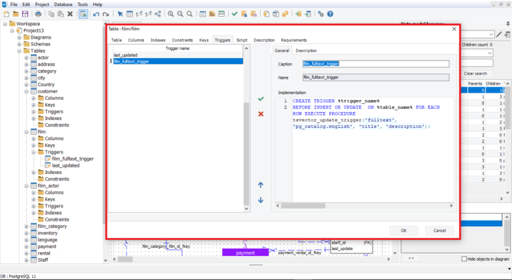Expand the Diagrams folder node
The image size is (512, 280).
(x=19, y=37)
